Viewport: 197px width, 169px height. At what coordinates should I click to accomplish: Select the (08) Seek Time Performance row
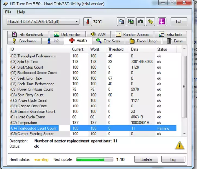tap(93, 84)
